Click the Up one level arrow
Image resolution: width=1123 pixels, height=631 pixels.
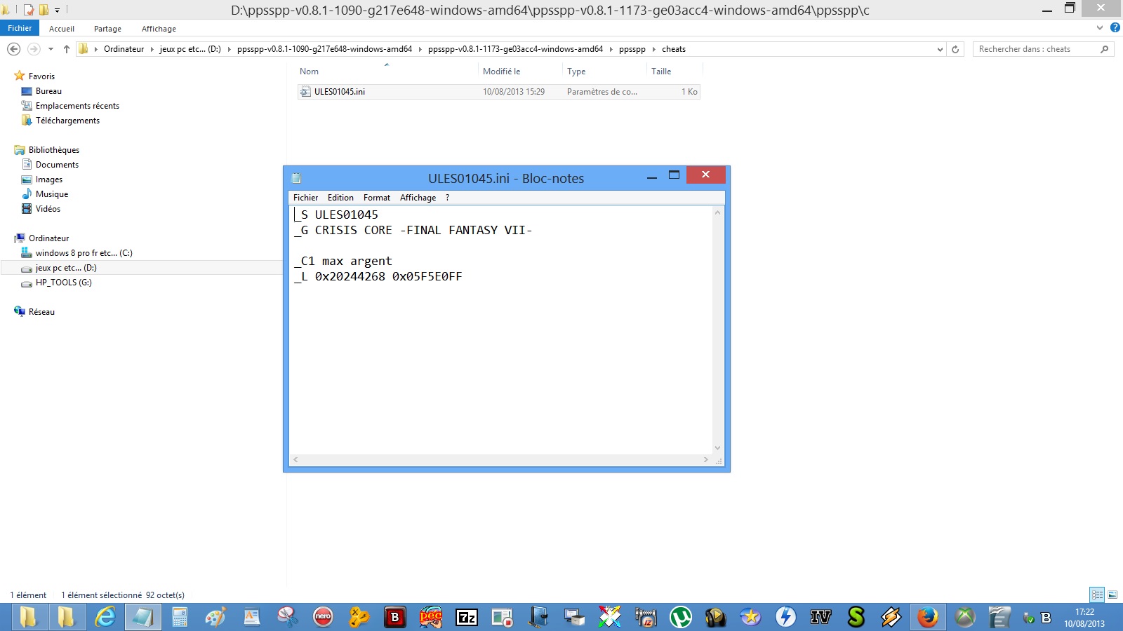67,49
